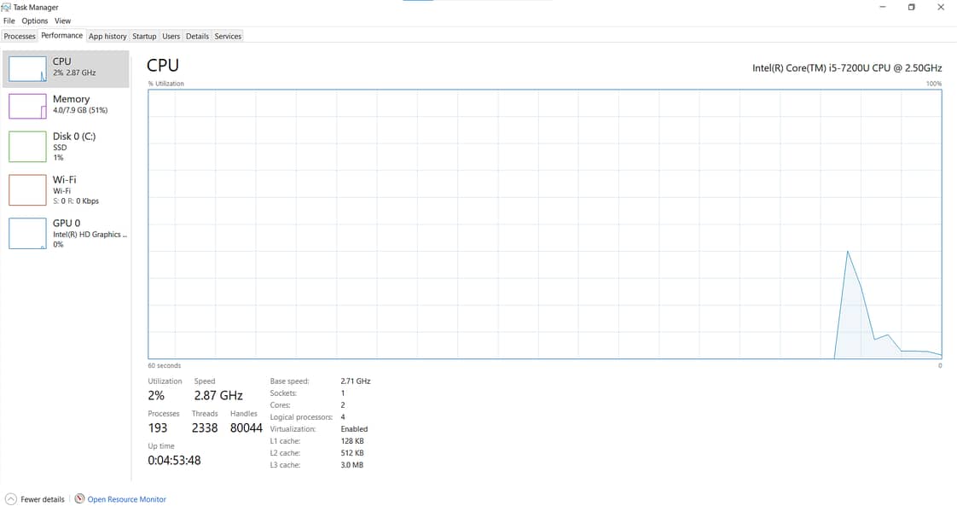Viewport: 957px width, 512px height.
Task: Switch to the Processes tab
Action: pyautogui.click(x=20, y=36)
